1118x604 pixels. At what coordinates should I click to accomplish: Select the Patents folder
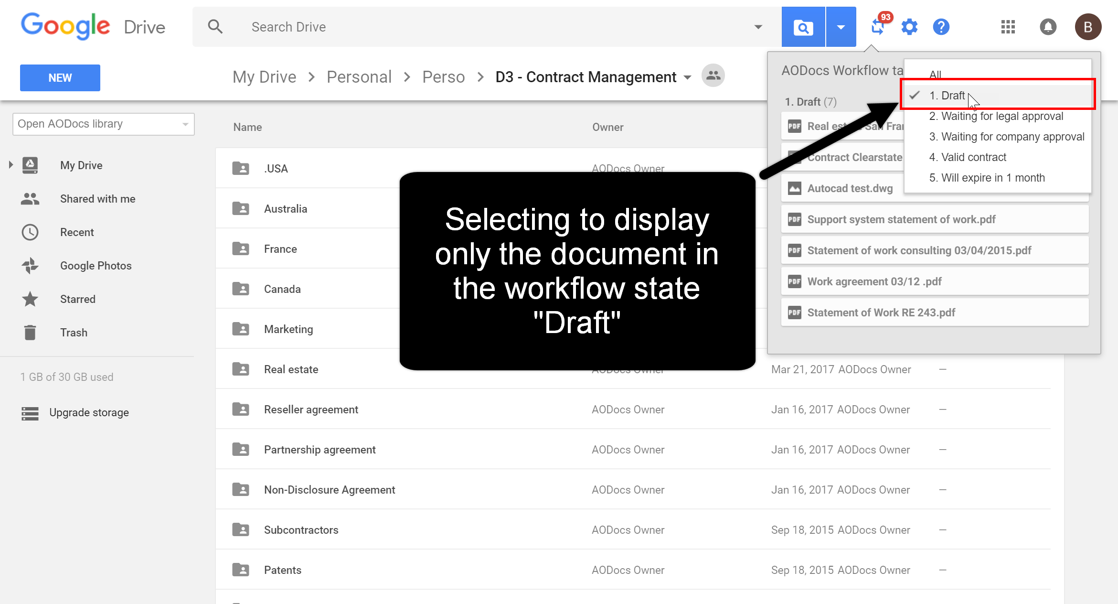click(283, 570)
